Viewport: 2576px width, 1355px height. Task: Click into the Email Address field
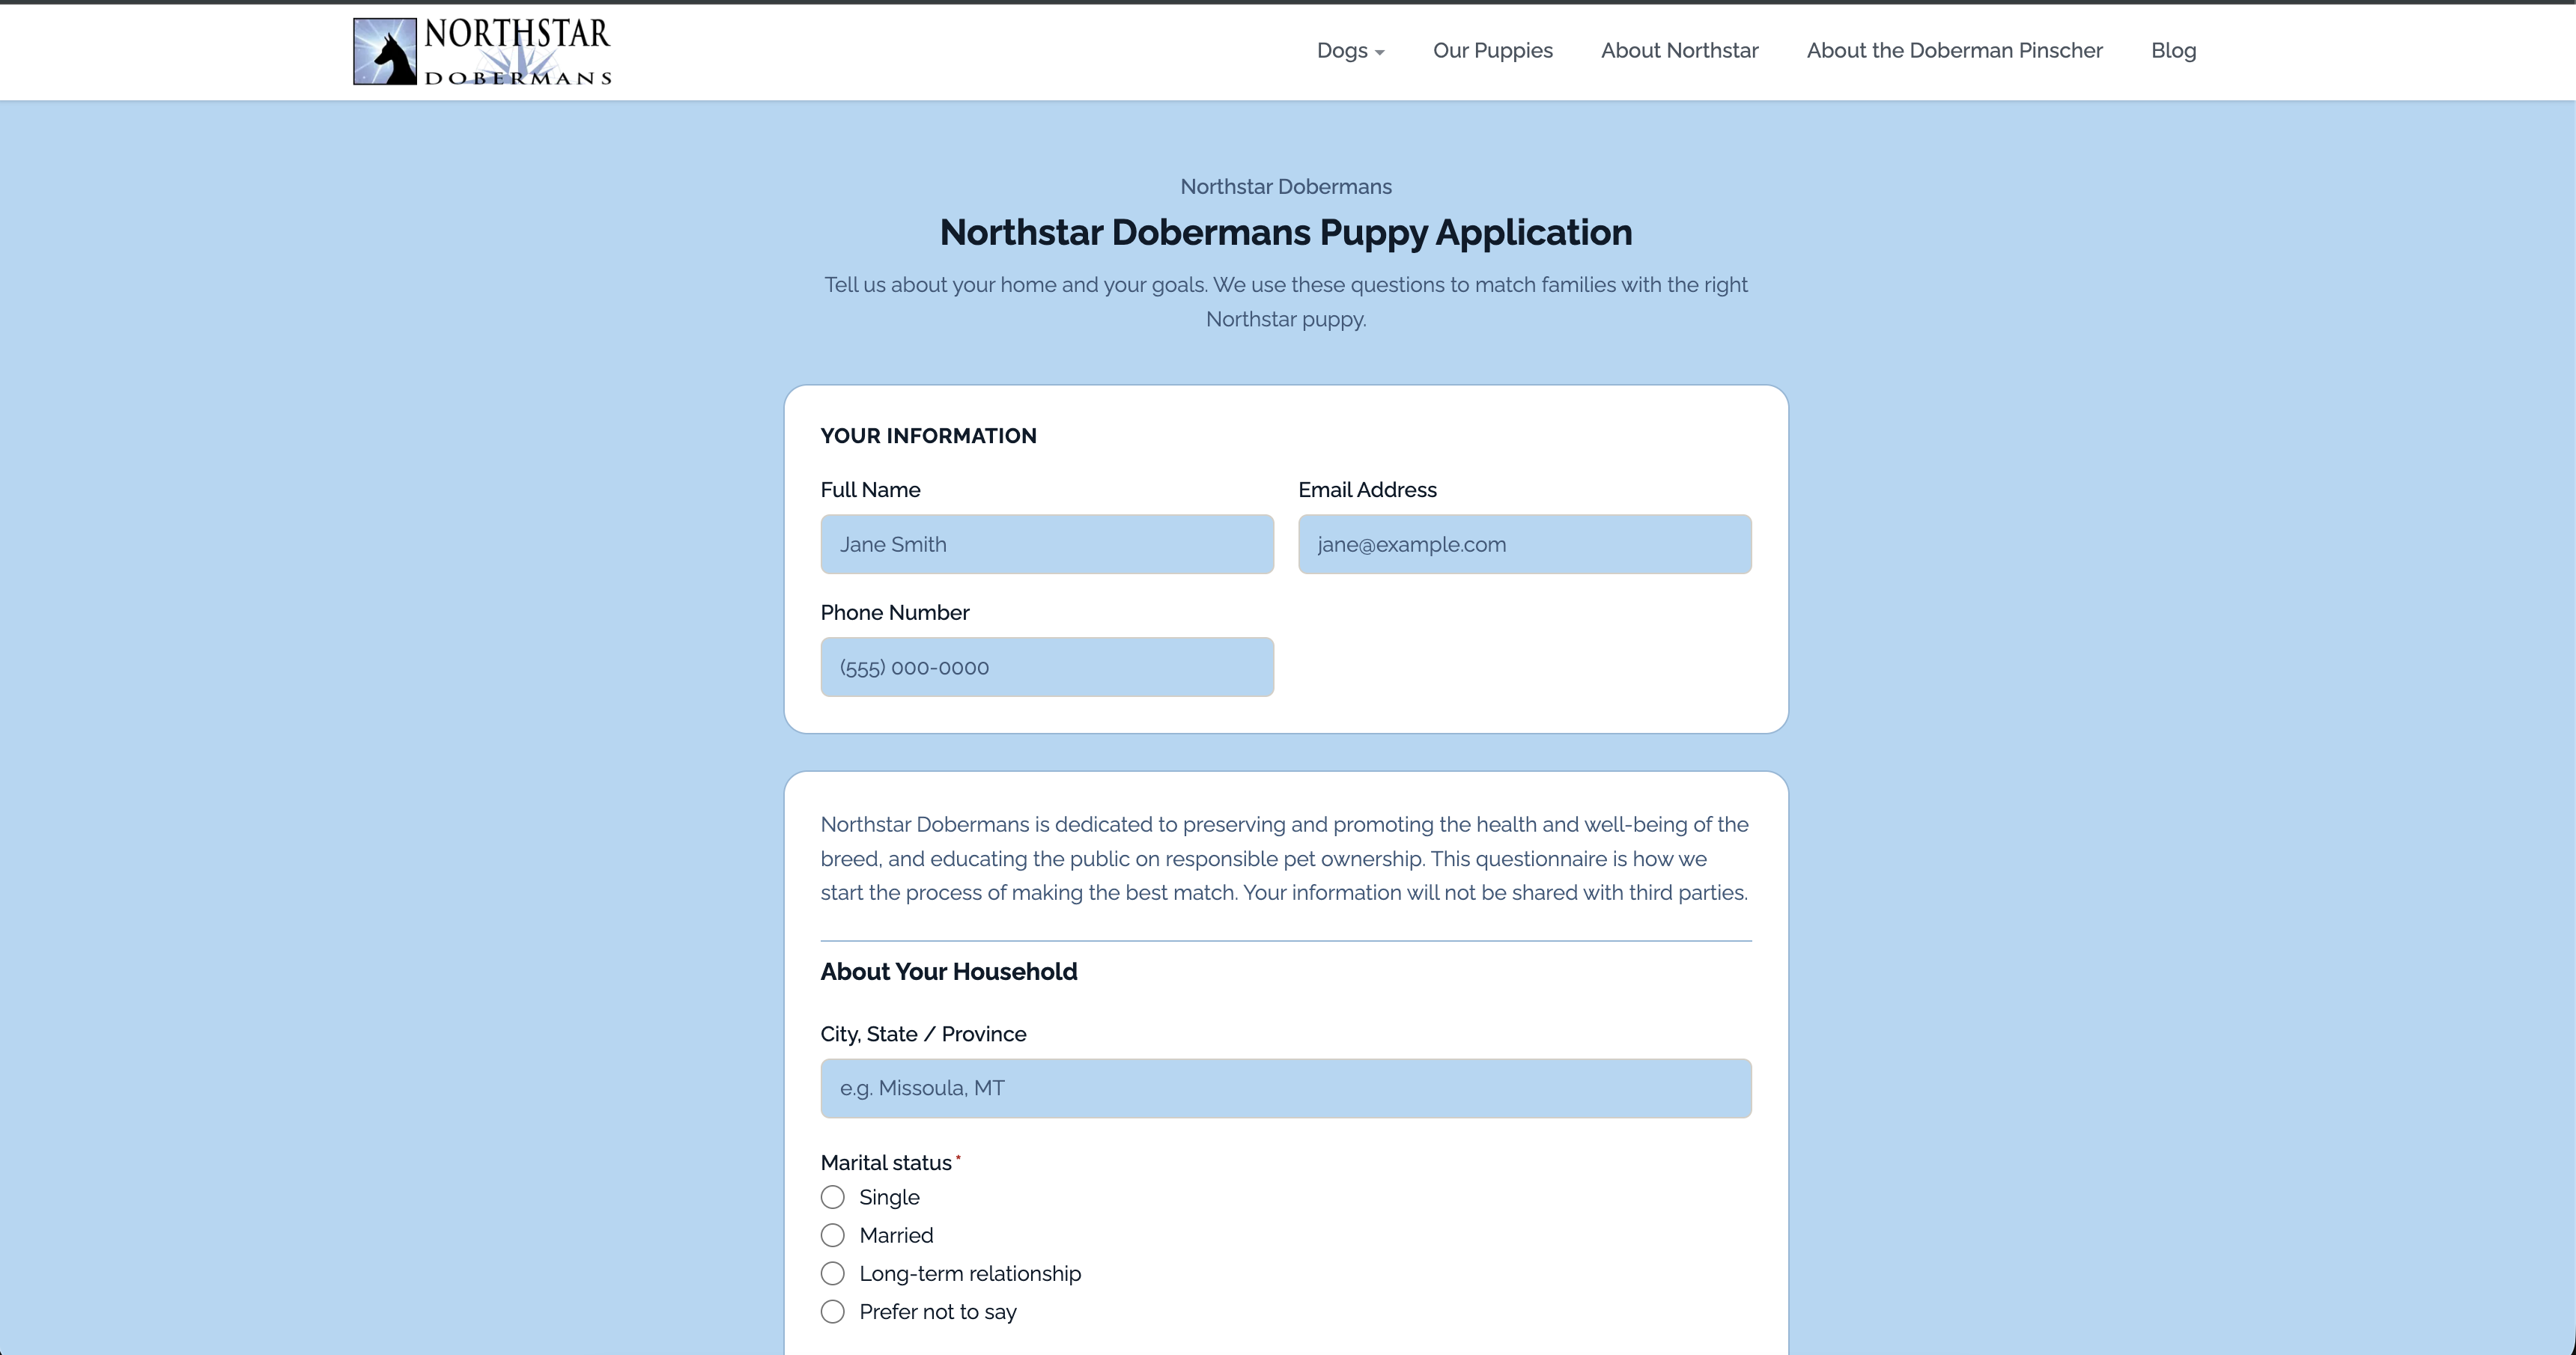pos(1524,544)
